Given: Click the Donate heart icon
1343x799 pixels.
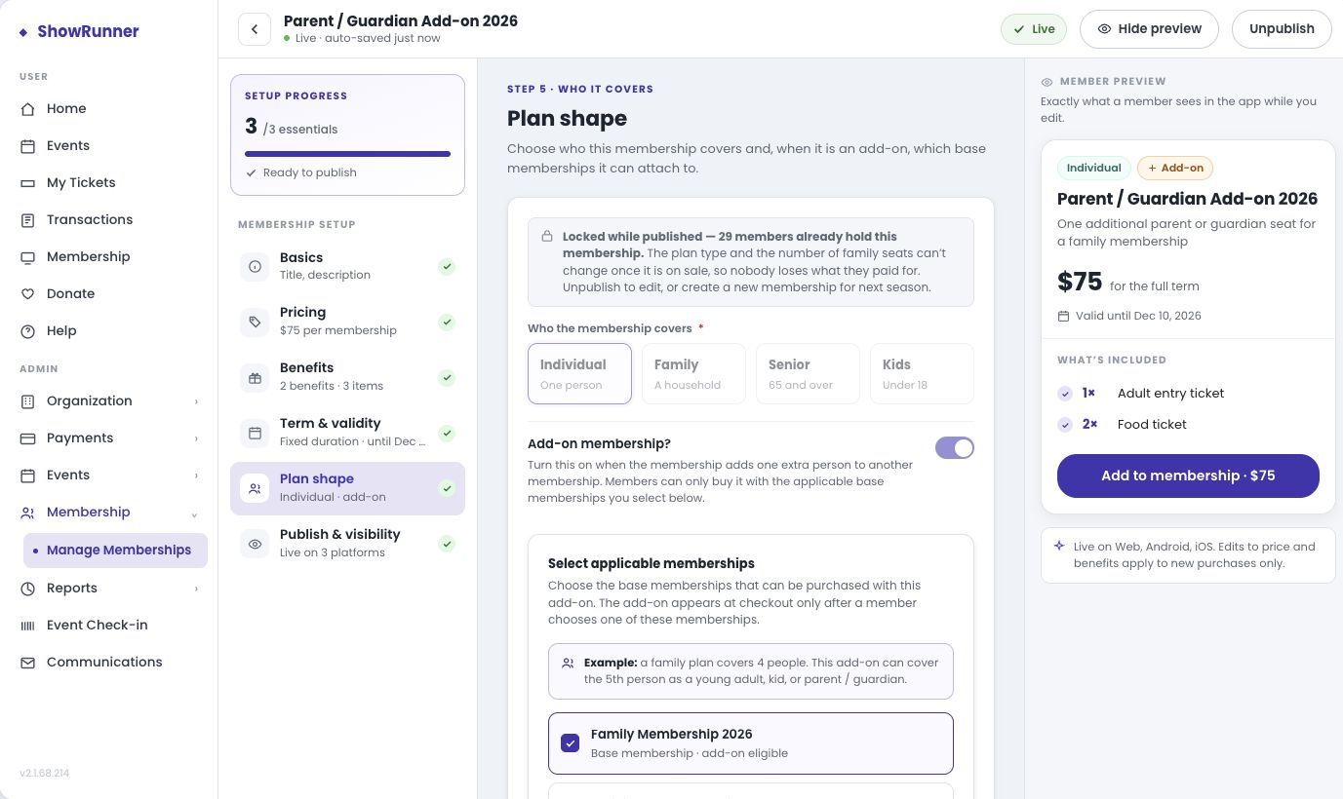Looking at the screenshot, I should click(x=28, y=293).
